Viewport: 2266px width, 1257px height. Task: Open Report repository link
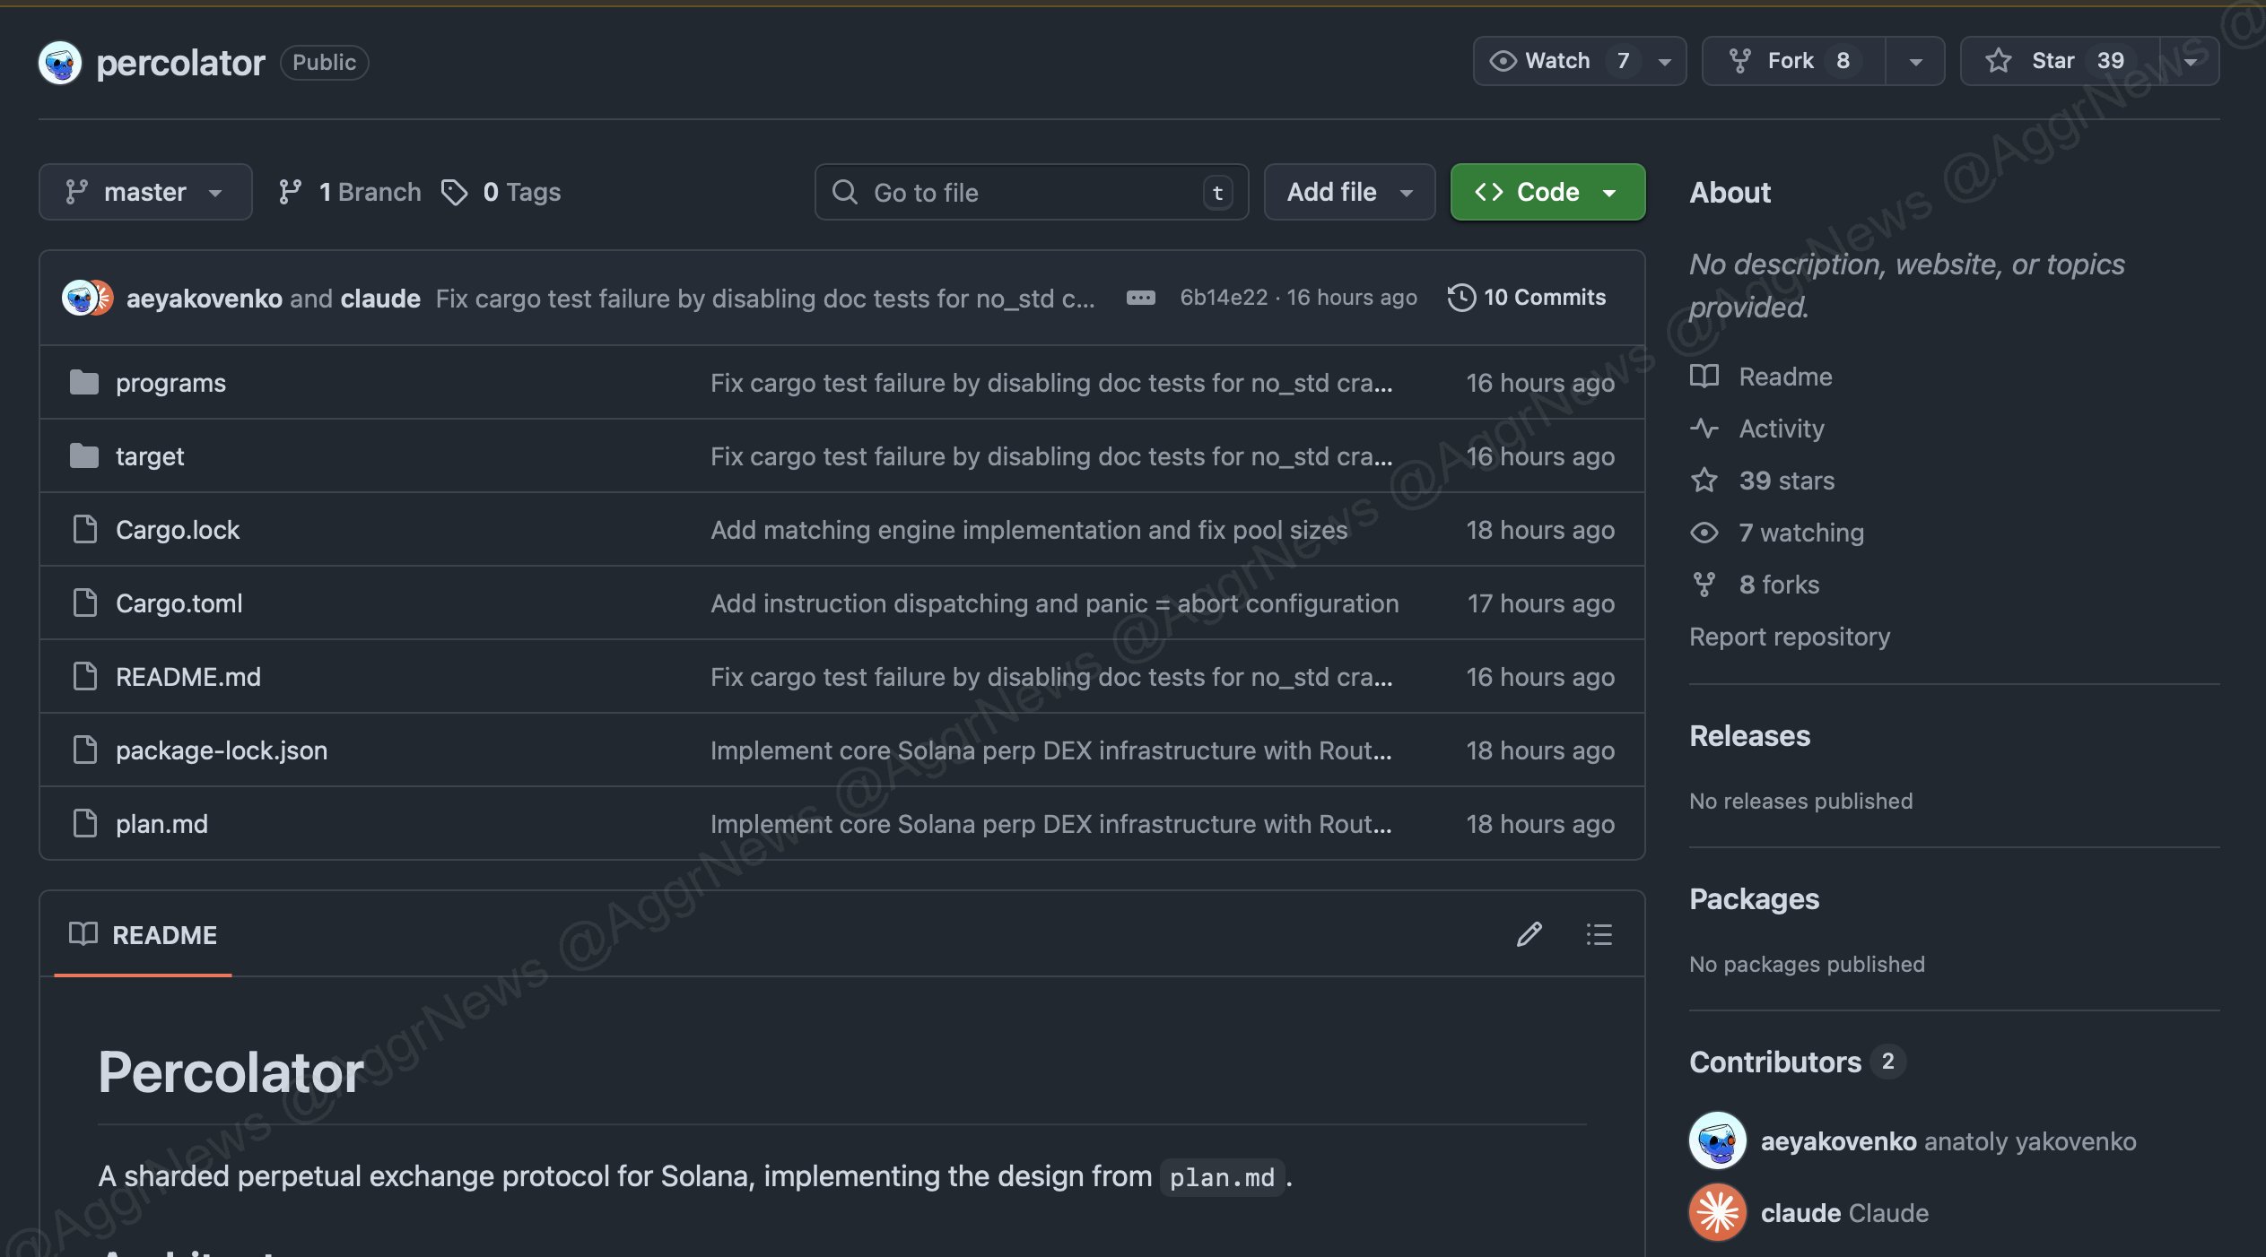click(x=1789, y=637)
